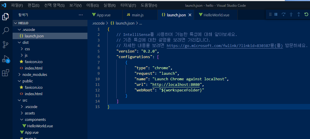This screenshot has height=139, width=310.
Task: Close the launch.json editor tab
Action: [190, 15]
